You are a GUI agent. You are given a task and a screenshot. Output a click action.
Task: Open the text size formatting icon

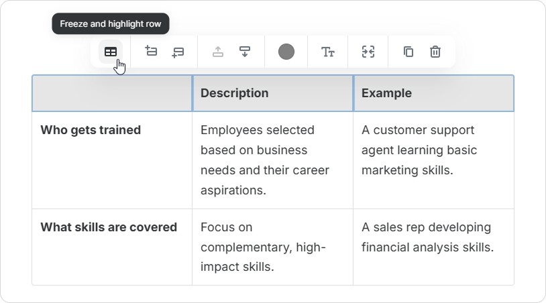(327, 52)
